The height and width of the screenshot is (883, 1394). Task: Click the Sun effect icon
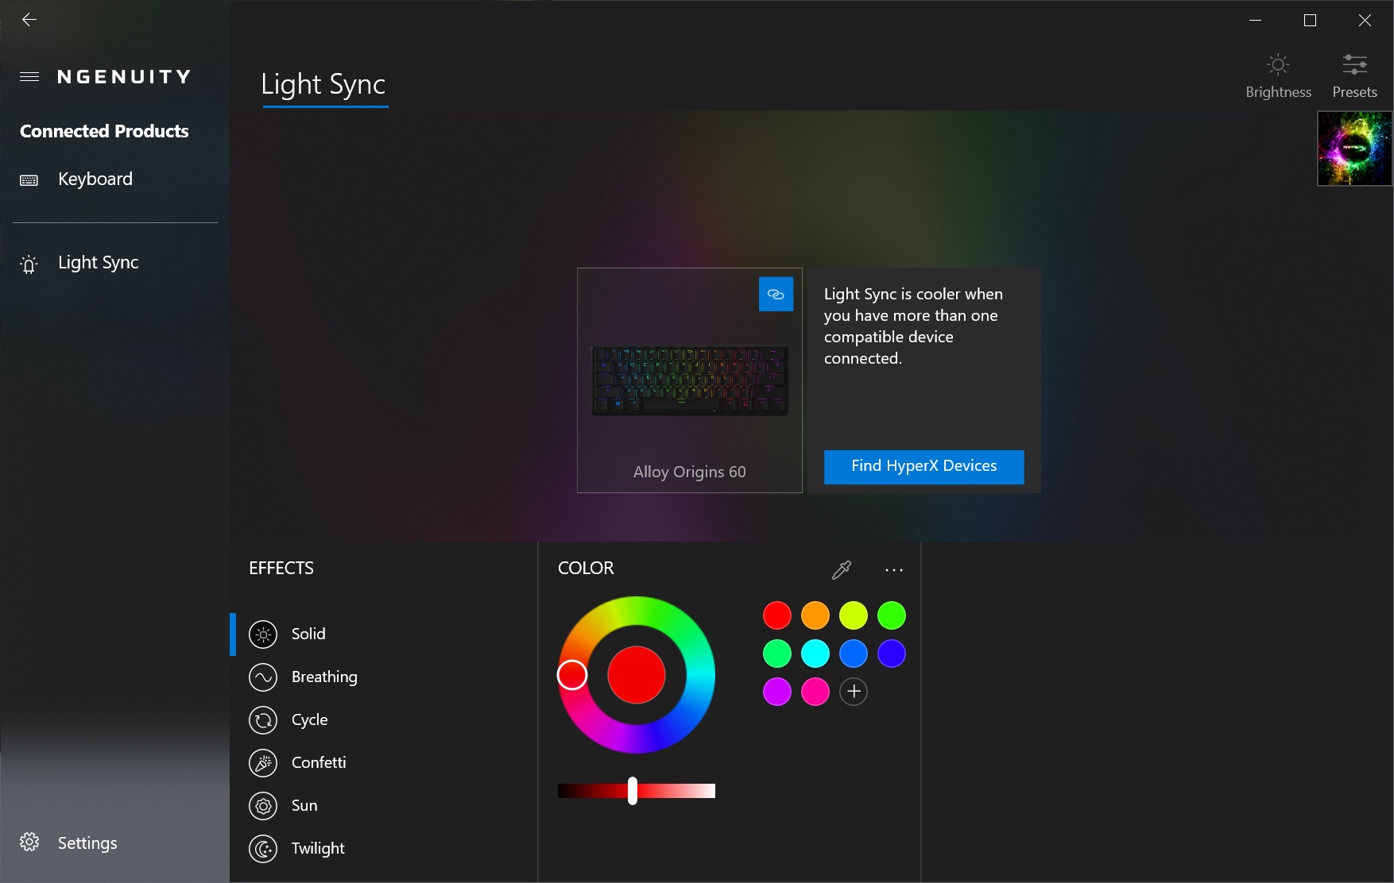point(263,806)
